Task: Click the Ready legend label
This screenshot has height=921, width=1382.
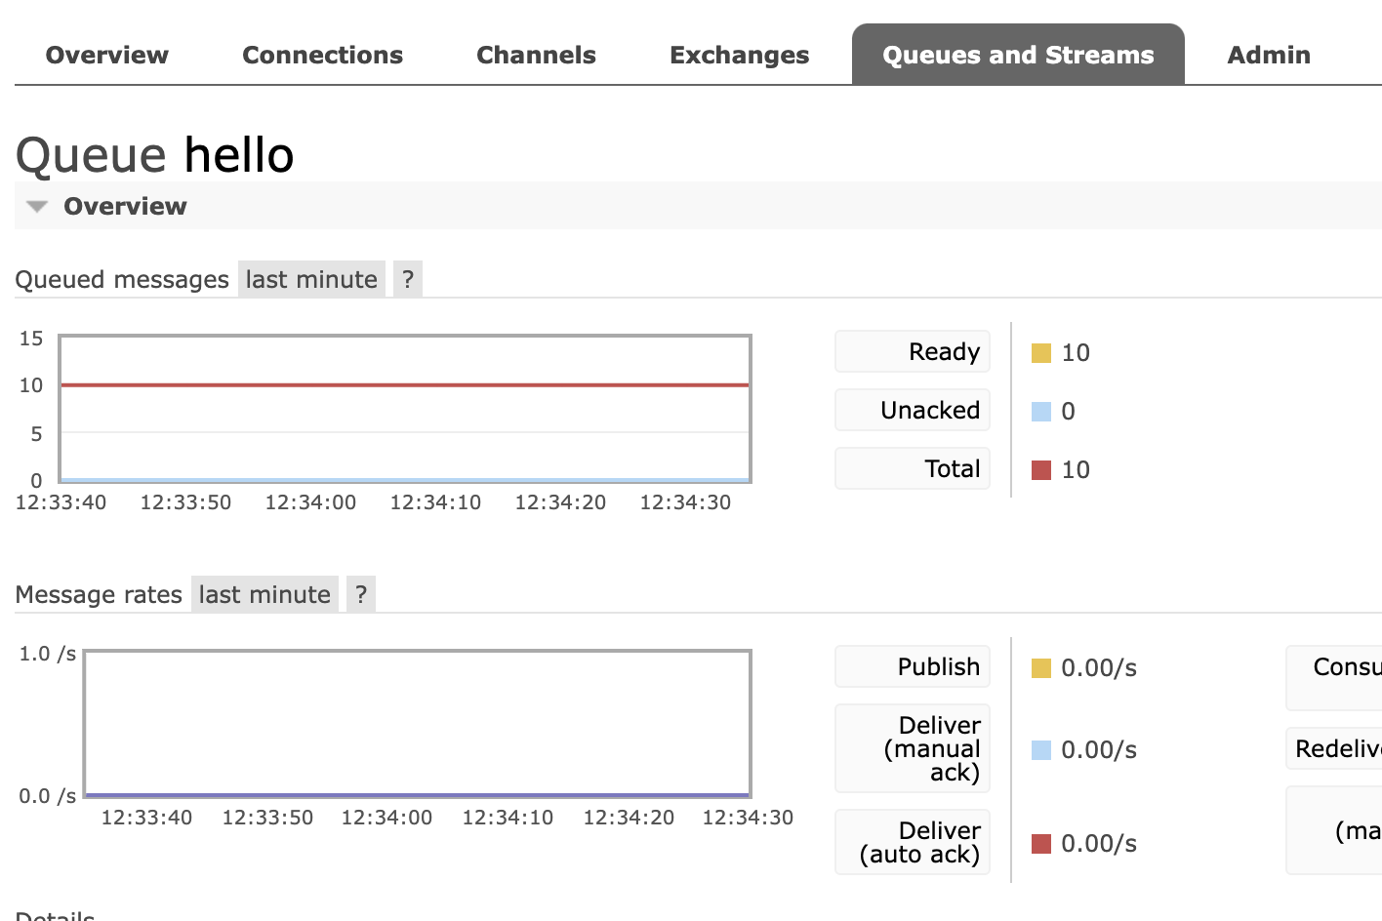Action: (x=913, y=351)
